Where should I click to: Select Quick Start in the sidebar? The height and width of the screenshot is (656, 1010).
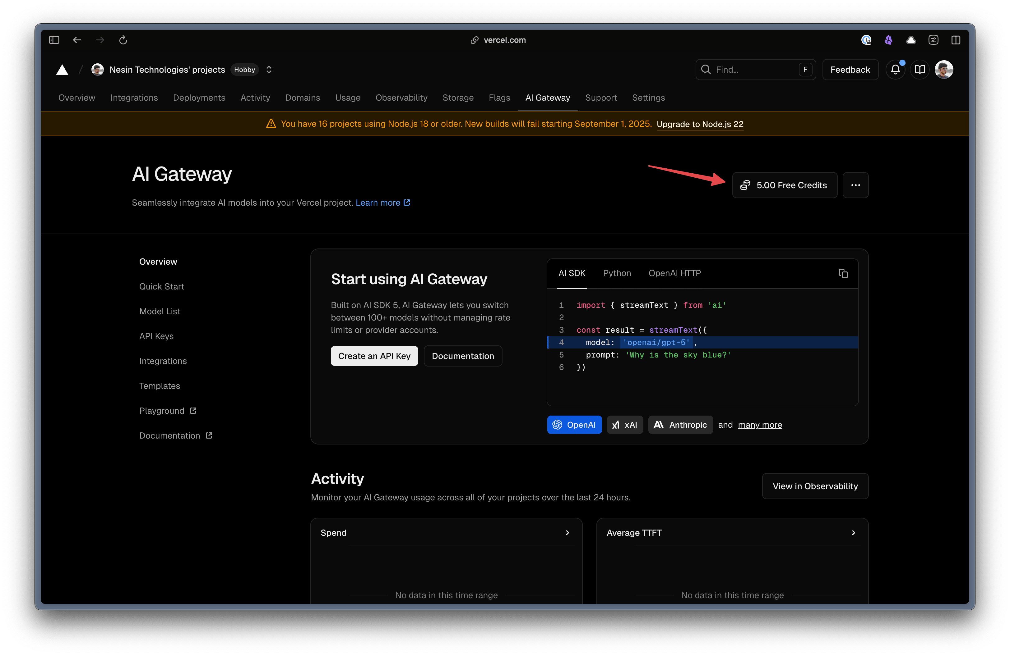pyautogui.click(x=161, y=286)
